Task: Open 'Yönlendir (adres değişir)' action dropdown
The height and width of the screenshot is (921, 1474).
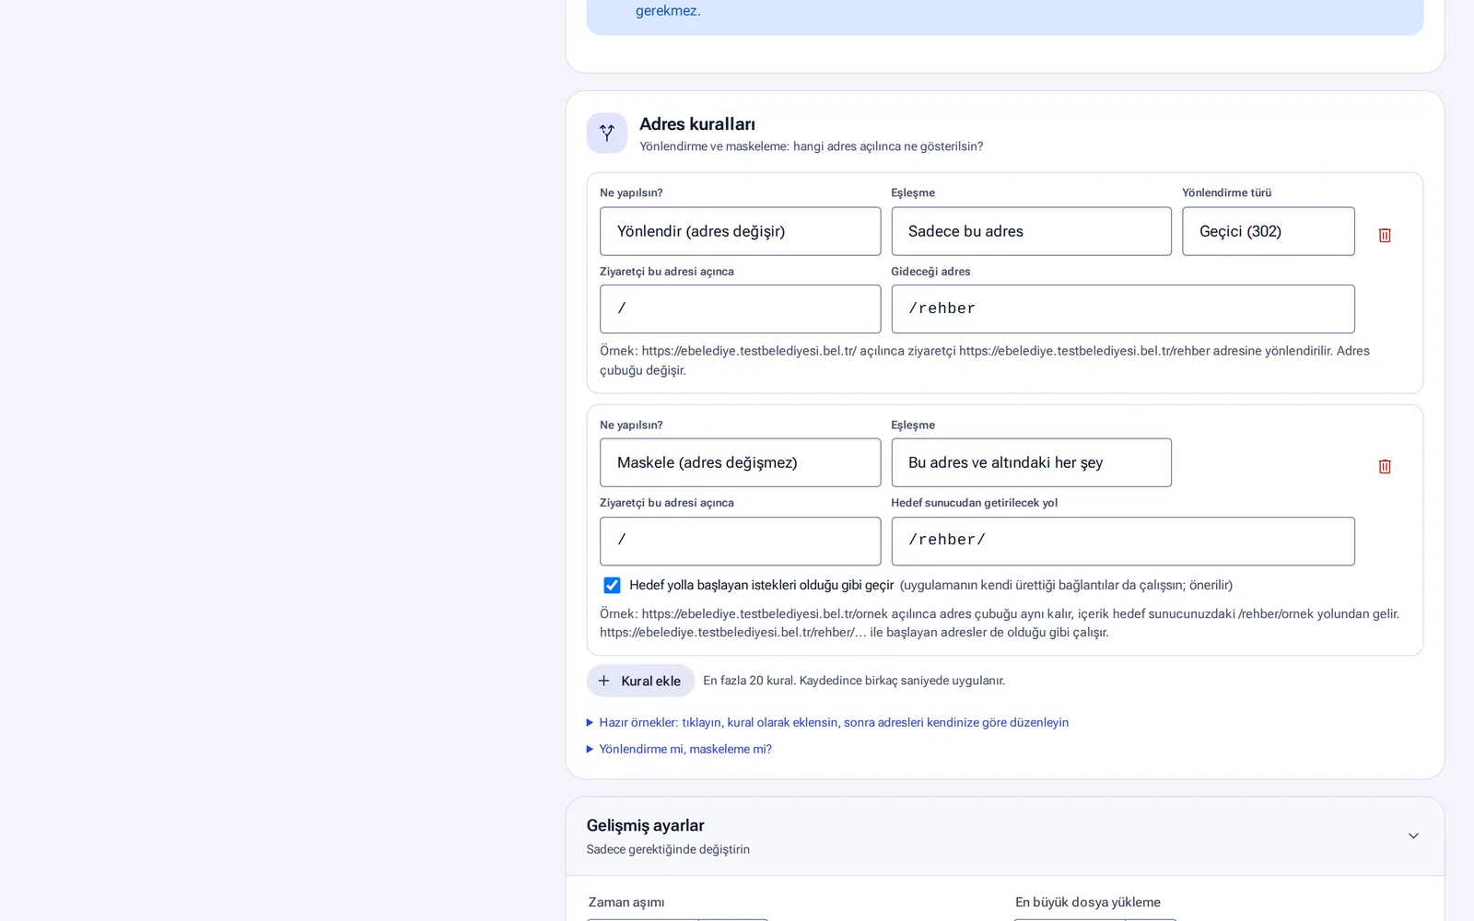Action: (740, 231)
